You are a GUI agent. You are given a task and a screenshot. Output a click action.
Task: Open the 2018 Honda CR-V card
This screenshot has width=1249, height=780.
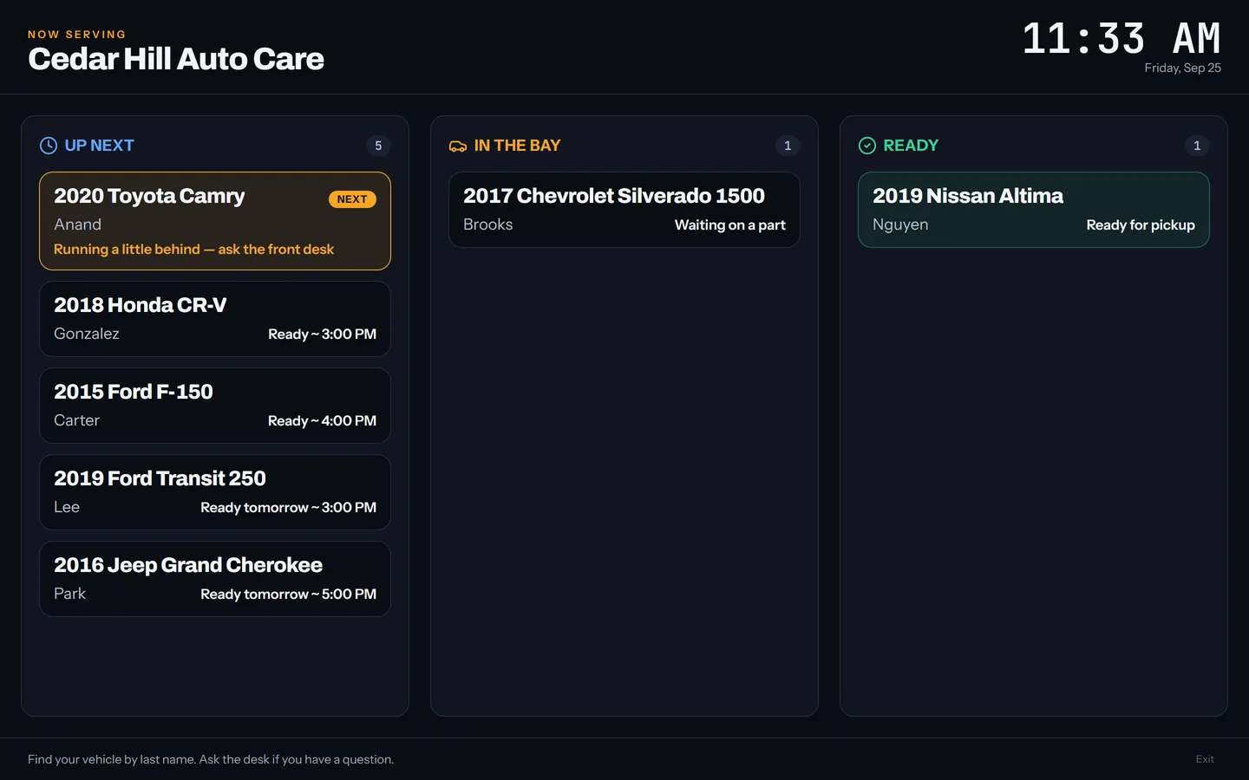coord(215,319)
